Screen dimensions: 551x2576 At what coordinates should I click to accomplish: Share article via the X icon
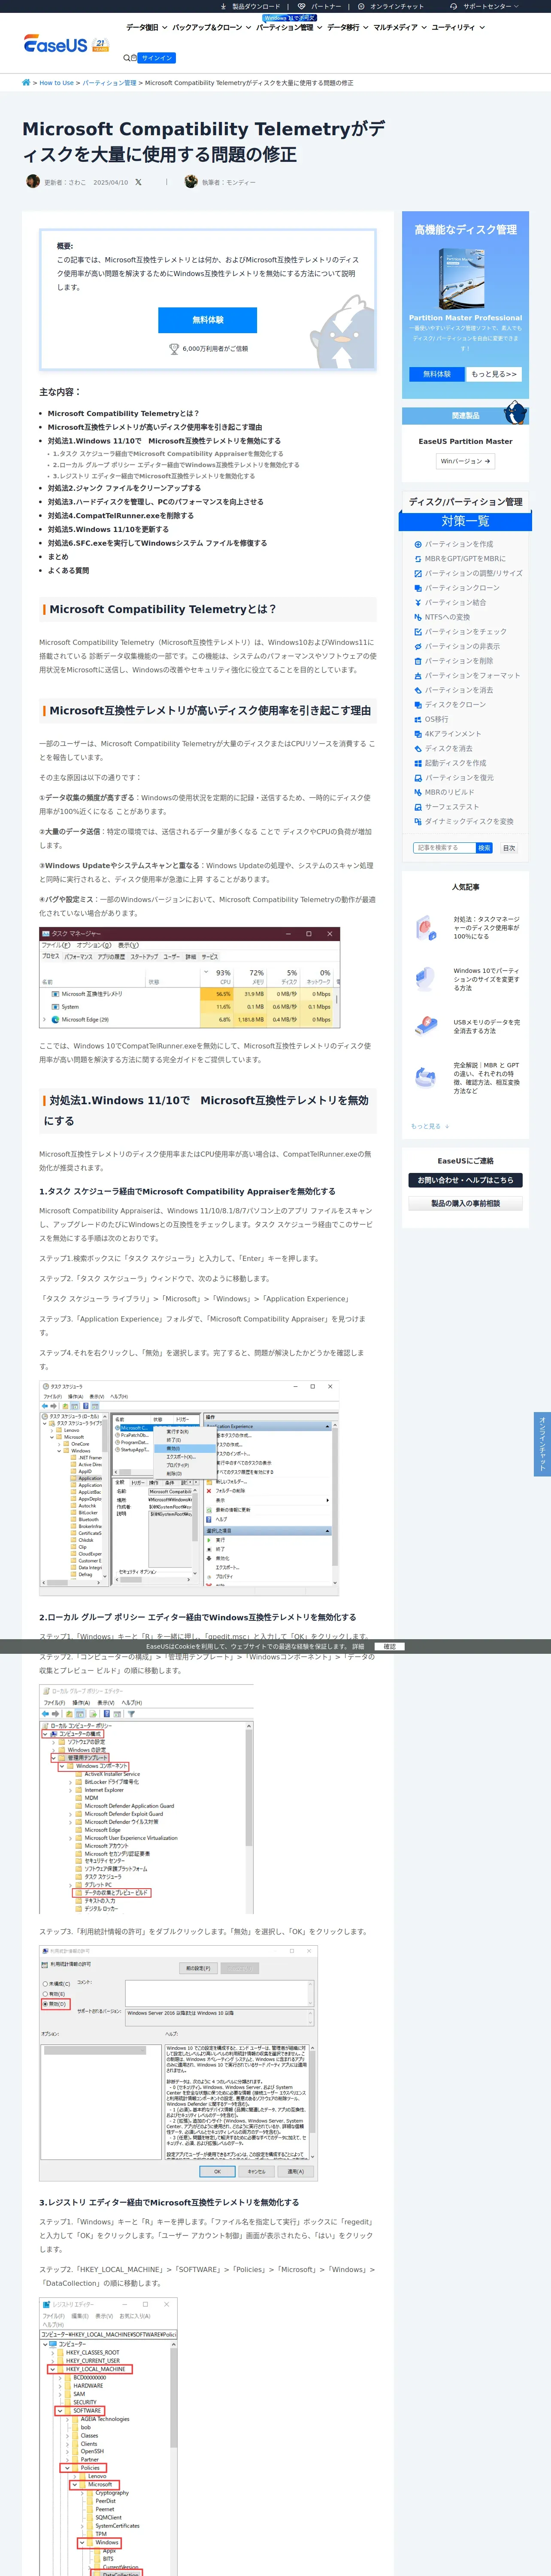click(x=138, y=182)
